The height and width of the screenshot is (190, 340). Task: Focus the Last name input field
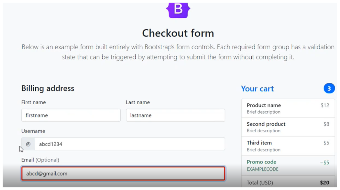175,115
